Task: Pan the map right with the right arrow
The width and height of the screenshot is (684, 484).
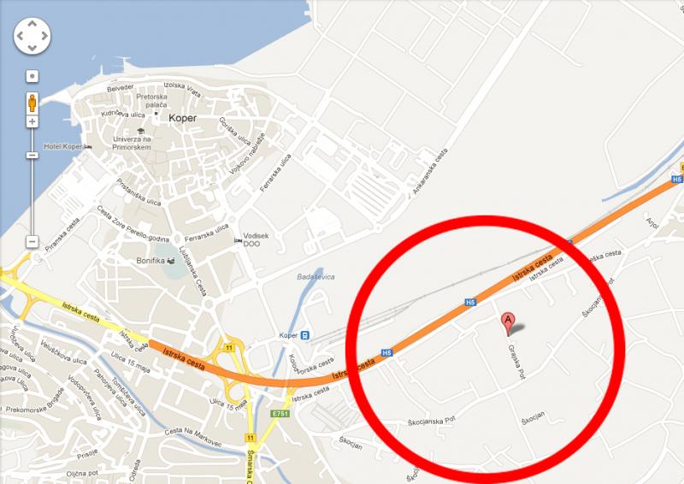Action: coord(44,36)
